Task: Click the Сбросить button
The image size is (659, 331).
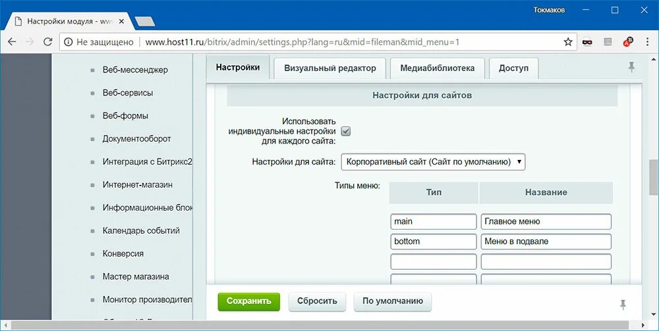Action: pos(318,301)
